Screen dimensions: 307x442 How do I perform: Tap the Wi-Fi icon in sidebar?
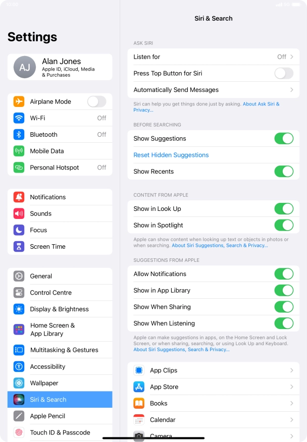19,118
